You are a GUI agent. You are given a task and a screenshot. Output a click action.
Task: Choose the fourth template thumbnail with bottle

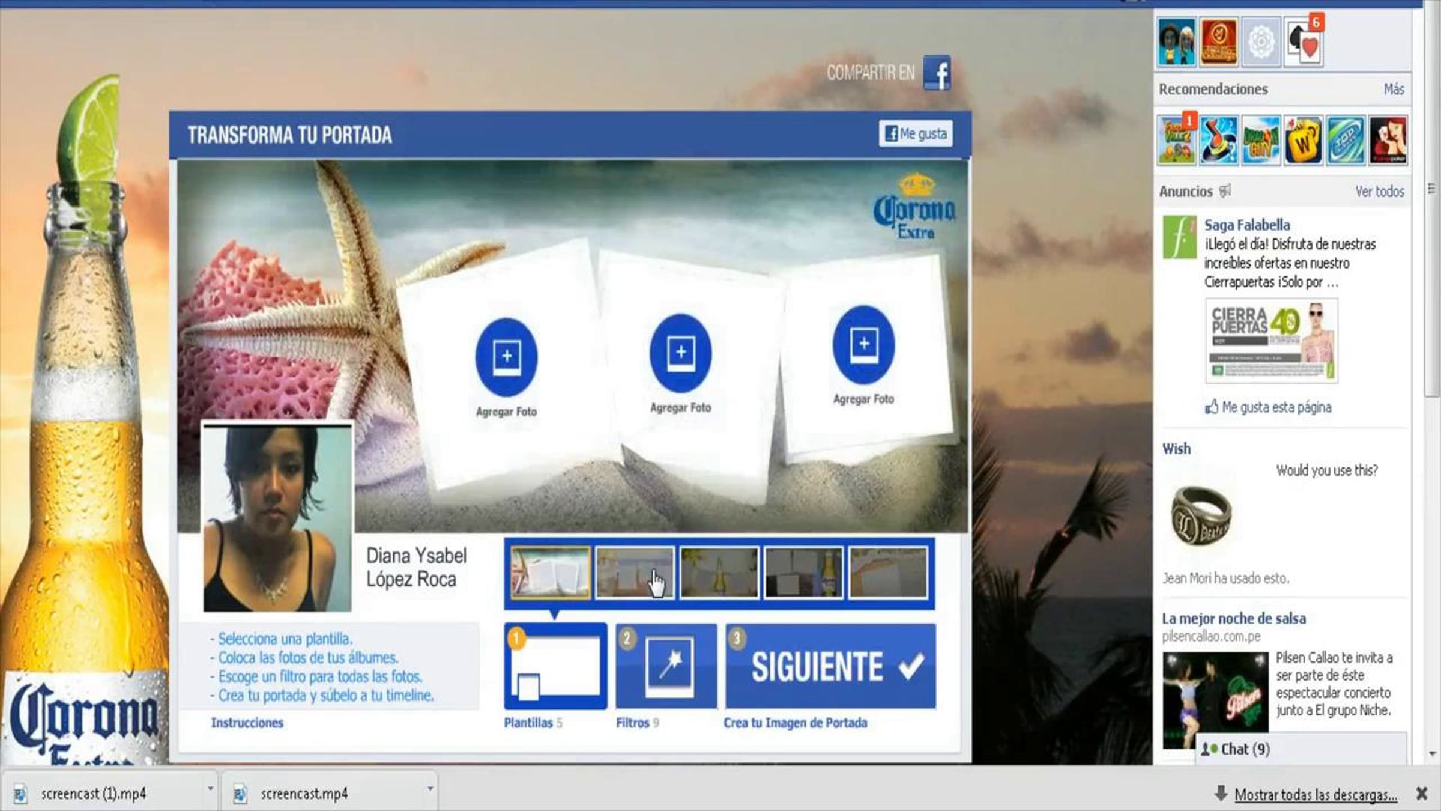tap(803, 573)
